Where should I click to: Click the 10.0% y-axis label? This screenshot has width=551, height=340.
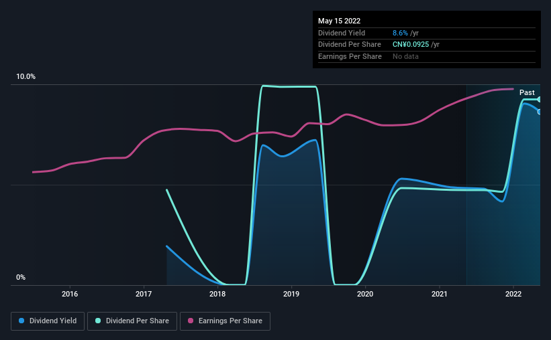[26, 77]
